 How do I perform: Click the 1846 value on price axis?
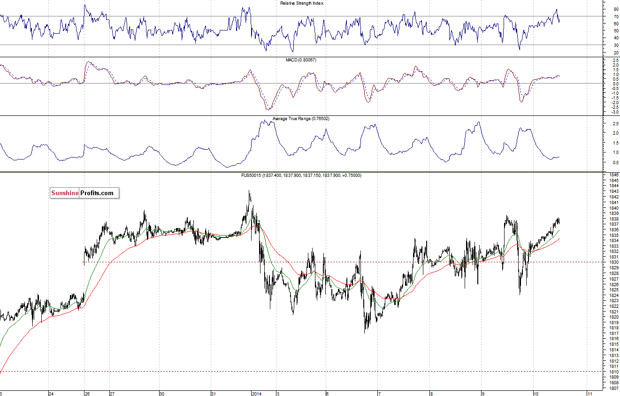[x=613, y=175]
